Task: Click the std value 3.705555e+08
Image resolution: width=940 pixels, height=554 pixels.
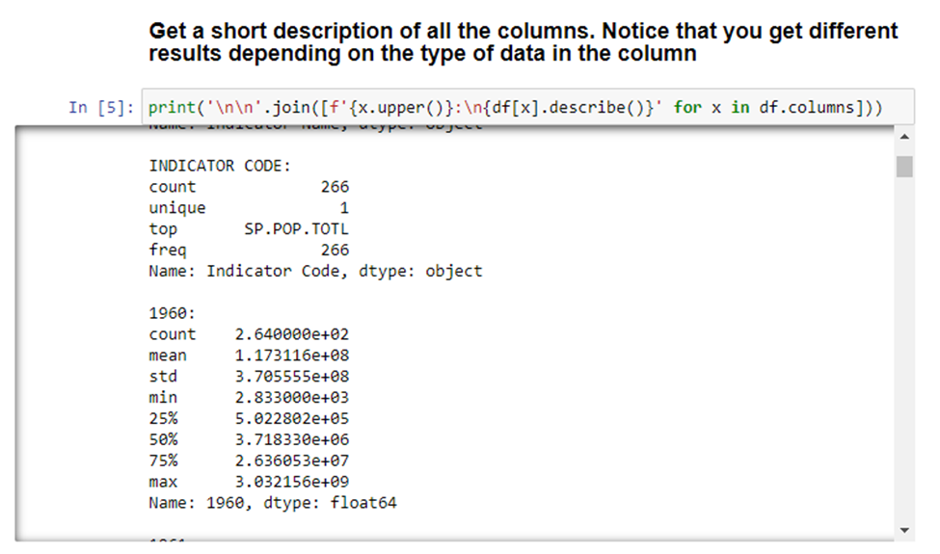Action: [x=292, y=376]
